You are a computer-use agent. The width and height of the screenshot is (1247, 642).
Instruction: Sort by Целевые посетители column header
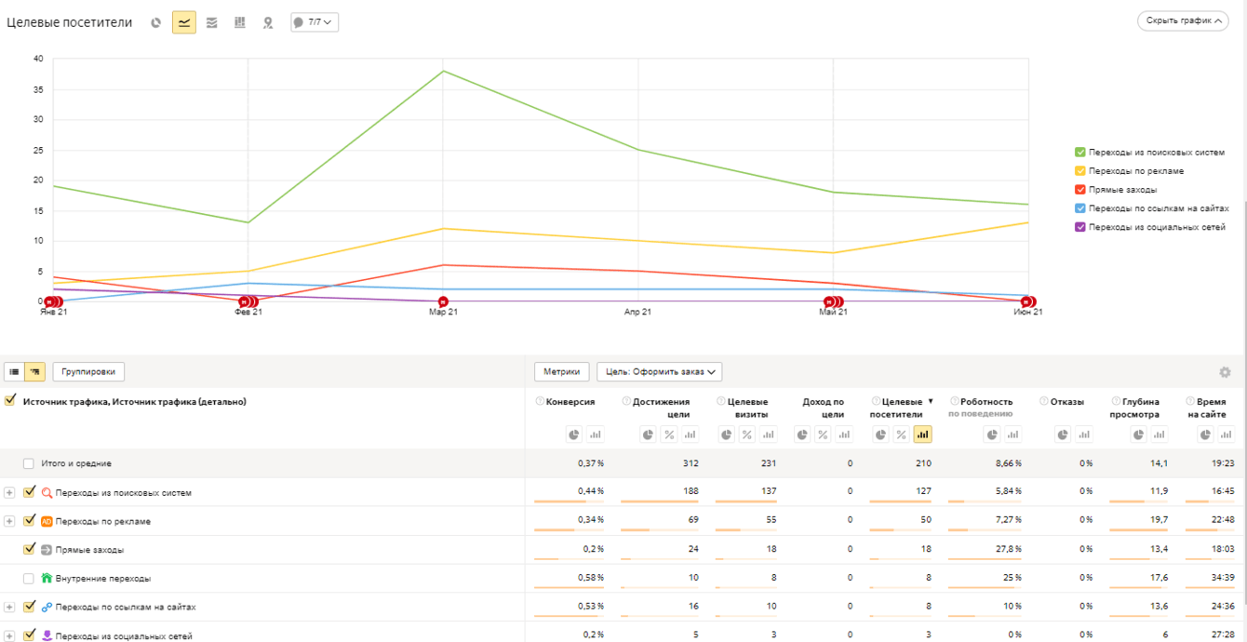(897, 408)
